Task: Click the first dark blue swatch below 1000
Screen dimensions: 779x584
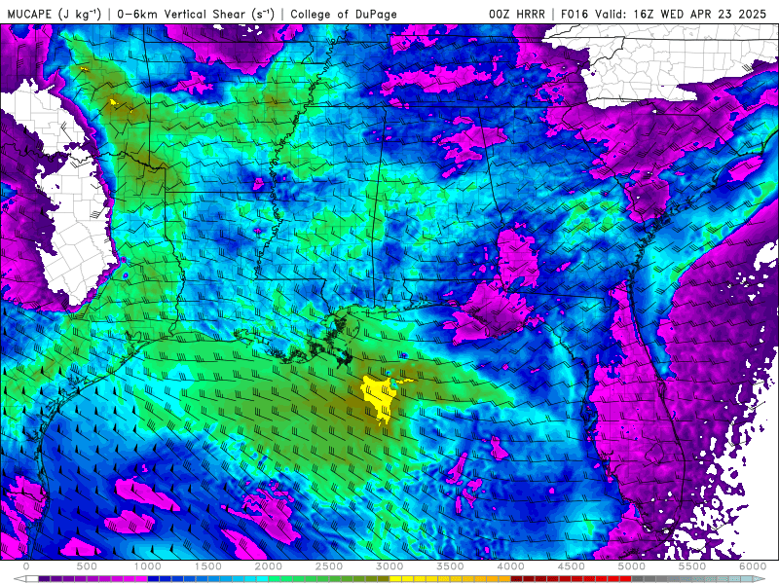Action: (154, 578)
